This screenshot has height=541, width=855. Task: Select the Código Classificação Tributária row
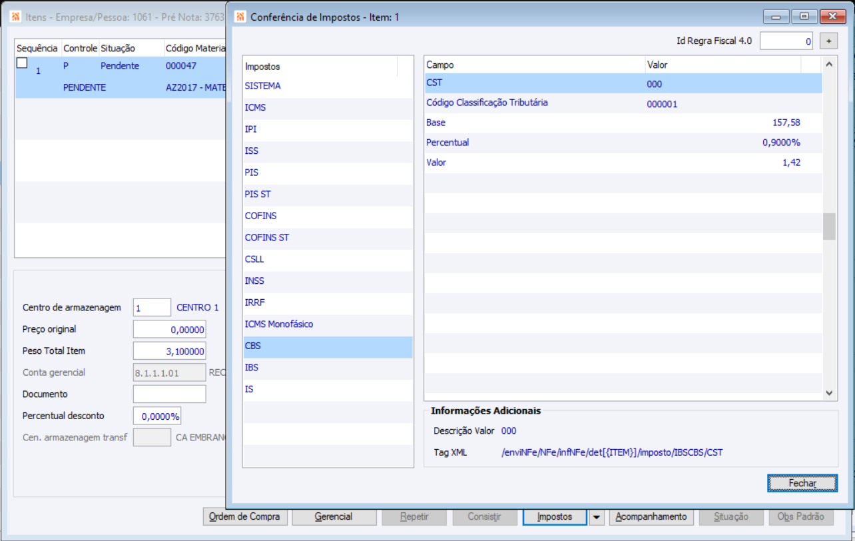point(623,103)
